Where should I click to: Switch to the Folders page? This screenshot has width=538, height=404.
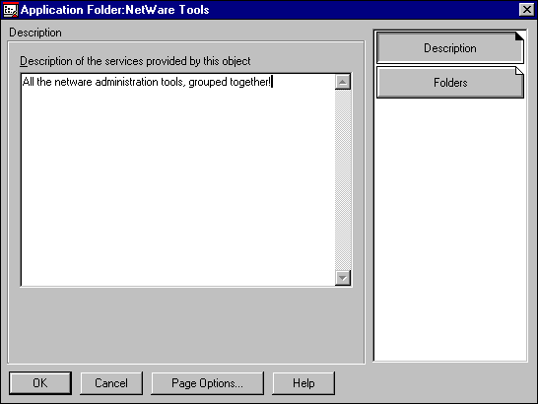[x=450, y=83]
